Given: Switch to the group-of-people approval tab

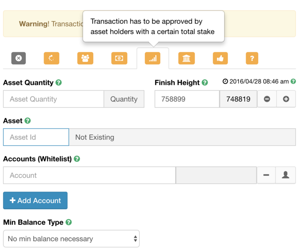Looking at the screenshot, I should [85, 58].
